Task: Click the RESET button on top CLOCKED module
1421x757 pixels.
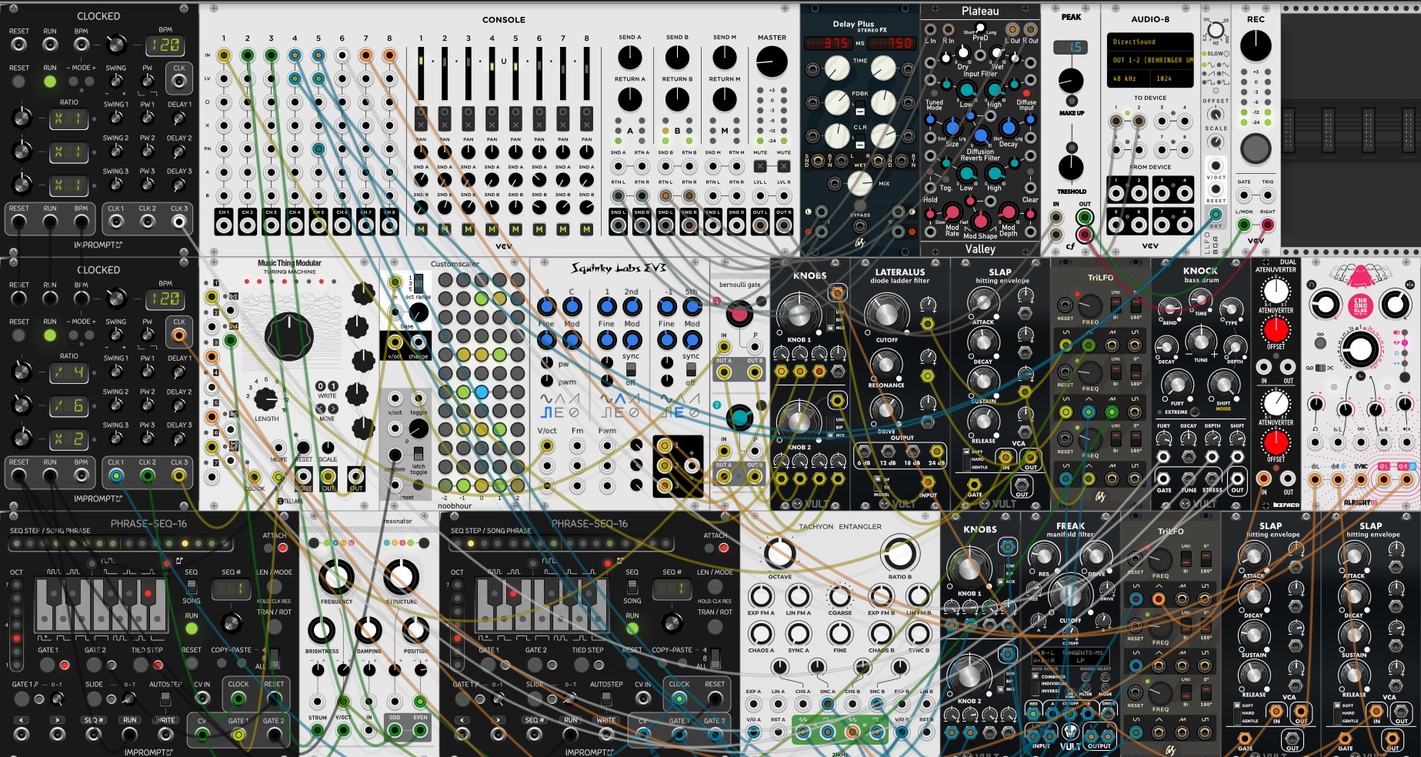Action: point(18,82)
